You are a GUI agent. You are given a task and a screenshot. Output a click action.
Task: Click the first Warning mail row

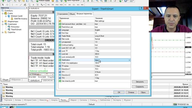tap(95, 87)
